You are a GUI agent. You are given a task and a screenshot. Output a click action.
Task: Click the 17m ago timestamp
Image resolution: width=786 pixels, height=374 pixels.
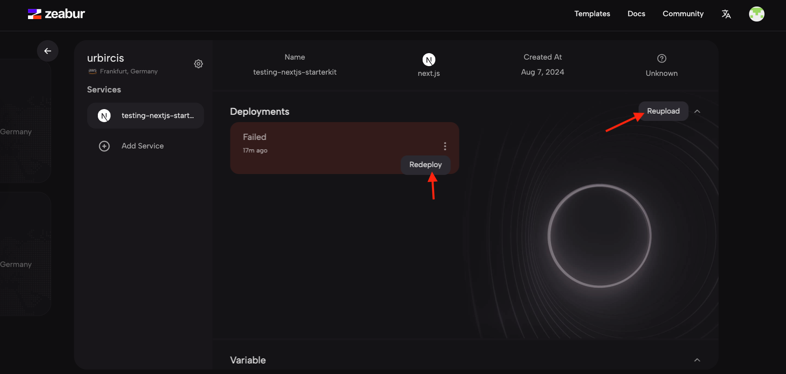tap(255, 150)
